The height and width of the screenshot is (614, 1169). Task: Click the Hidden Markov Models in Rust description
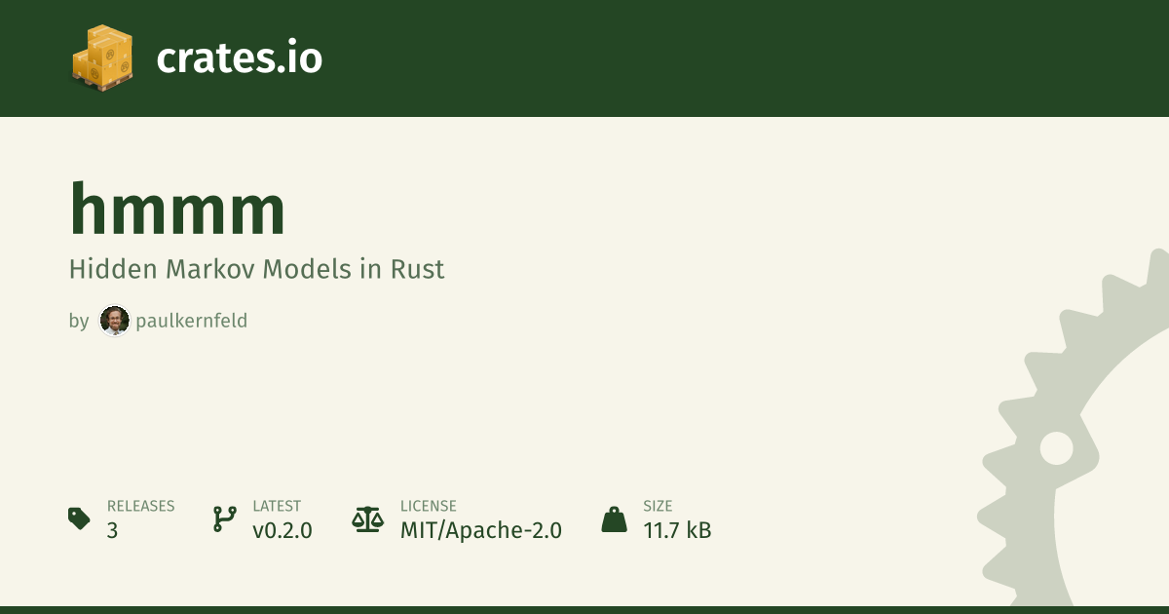coord(256,269)
